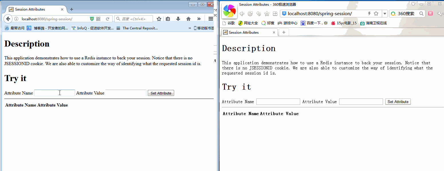
Task: Go back in the Firefox window
Action: coord(8,19)
